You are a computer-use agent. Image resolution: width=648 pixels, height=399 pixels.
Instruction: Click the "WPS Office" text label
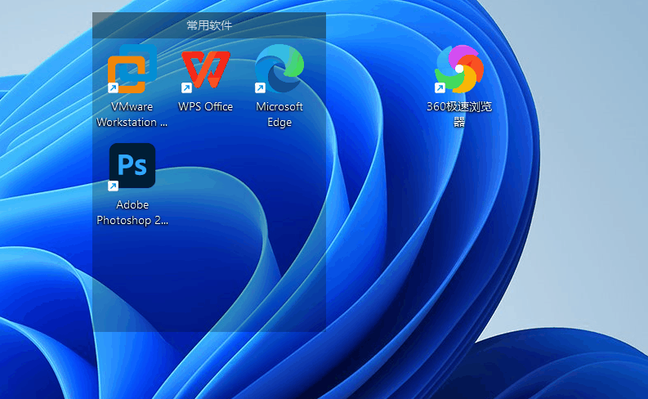206,106
